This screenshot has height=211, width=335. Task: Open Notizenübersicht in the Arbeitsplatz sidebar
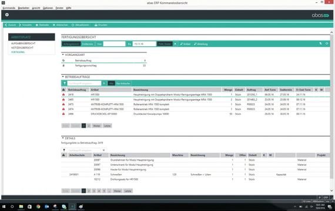click(x=22, y=47)
